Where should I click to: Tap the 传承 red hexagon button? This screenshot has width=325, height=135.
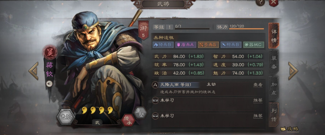coord(128,120)
